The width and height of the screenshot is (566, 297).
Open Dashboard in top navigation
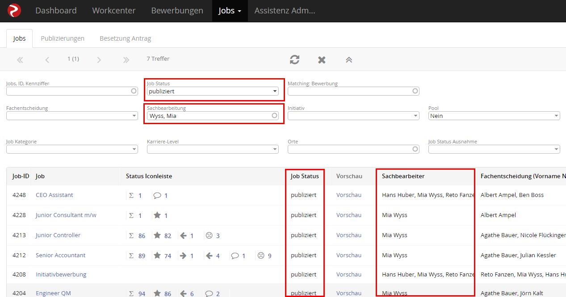tap(56, 11)
